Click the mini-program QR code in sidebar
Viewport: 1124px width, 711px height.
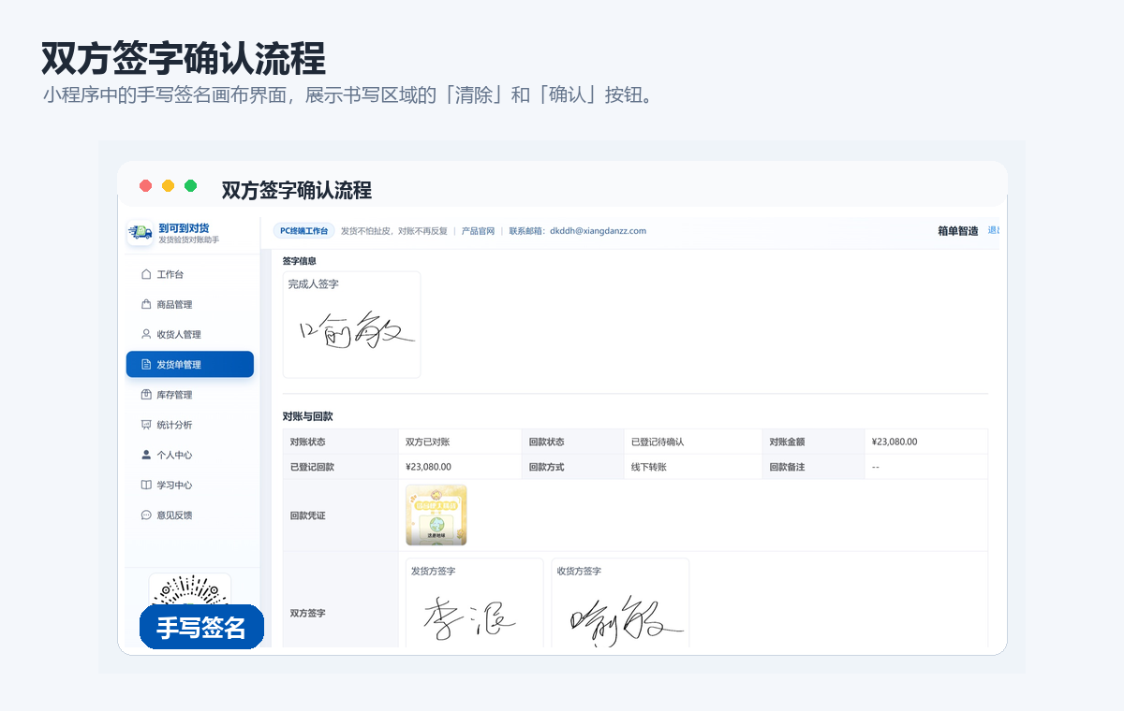[x=190, y=590]
